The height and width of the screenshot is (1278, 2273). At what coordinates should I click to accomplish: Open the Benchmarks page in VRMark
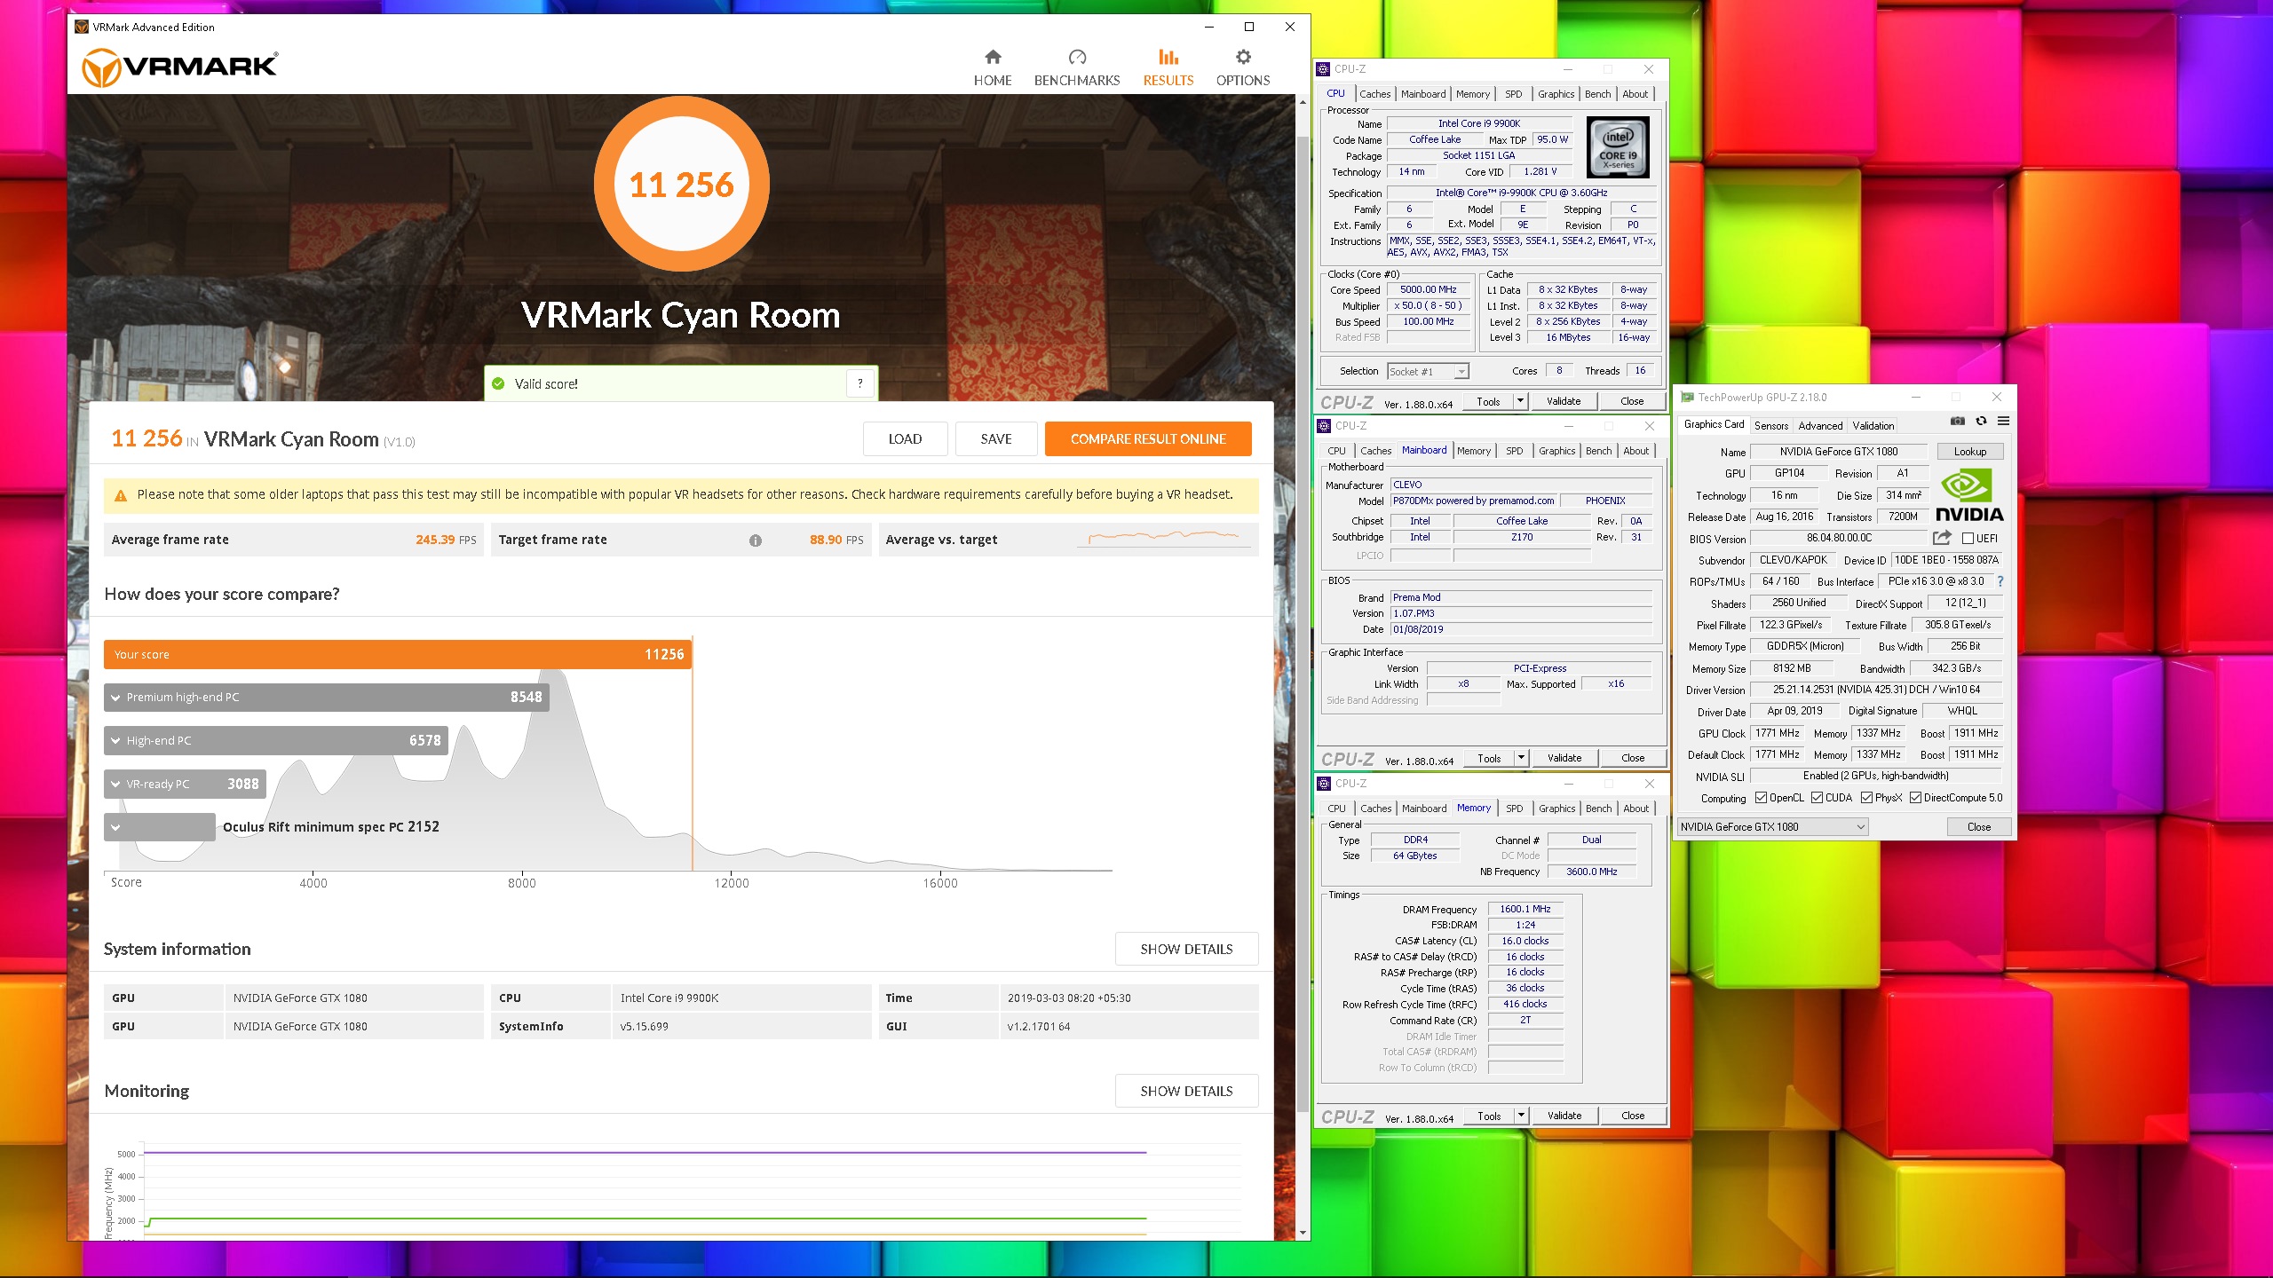point(1077,67)
